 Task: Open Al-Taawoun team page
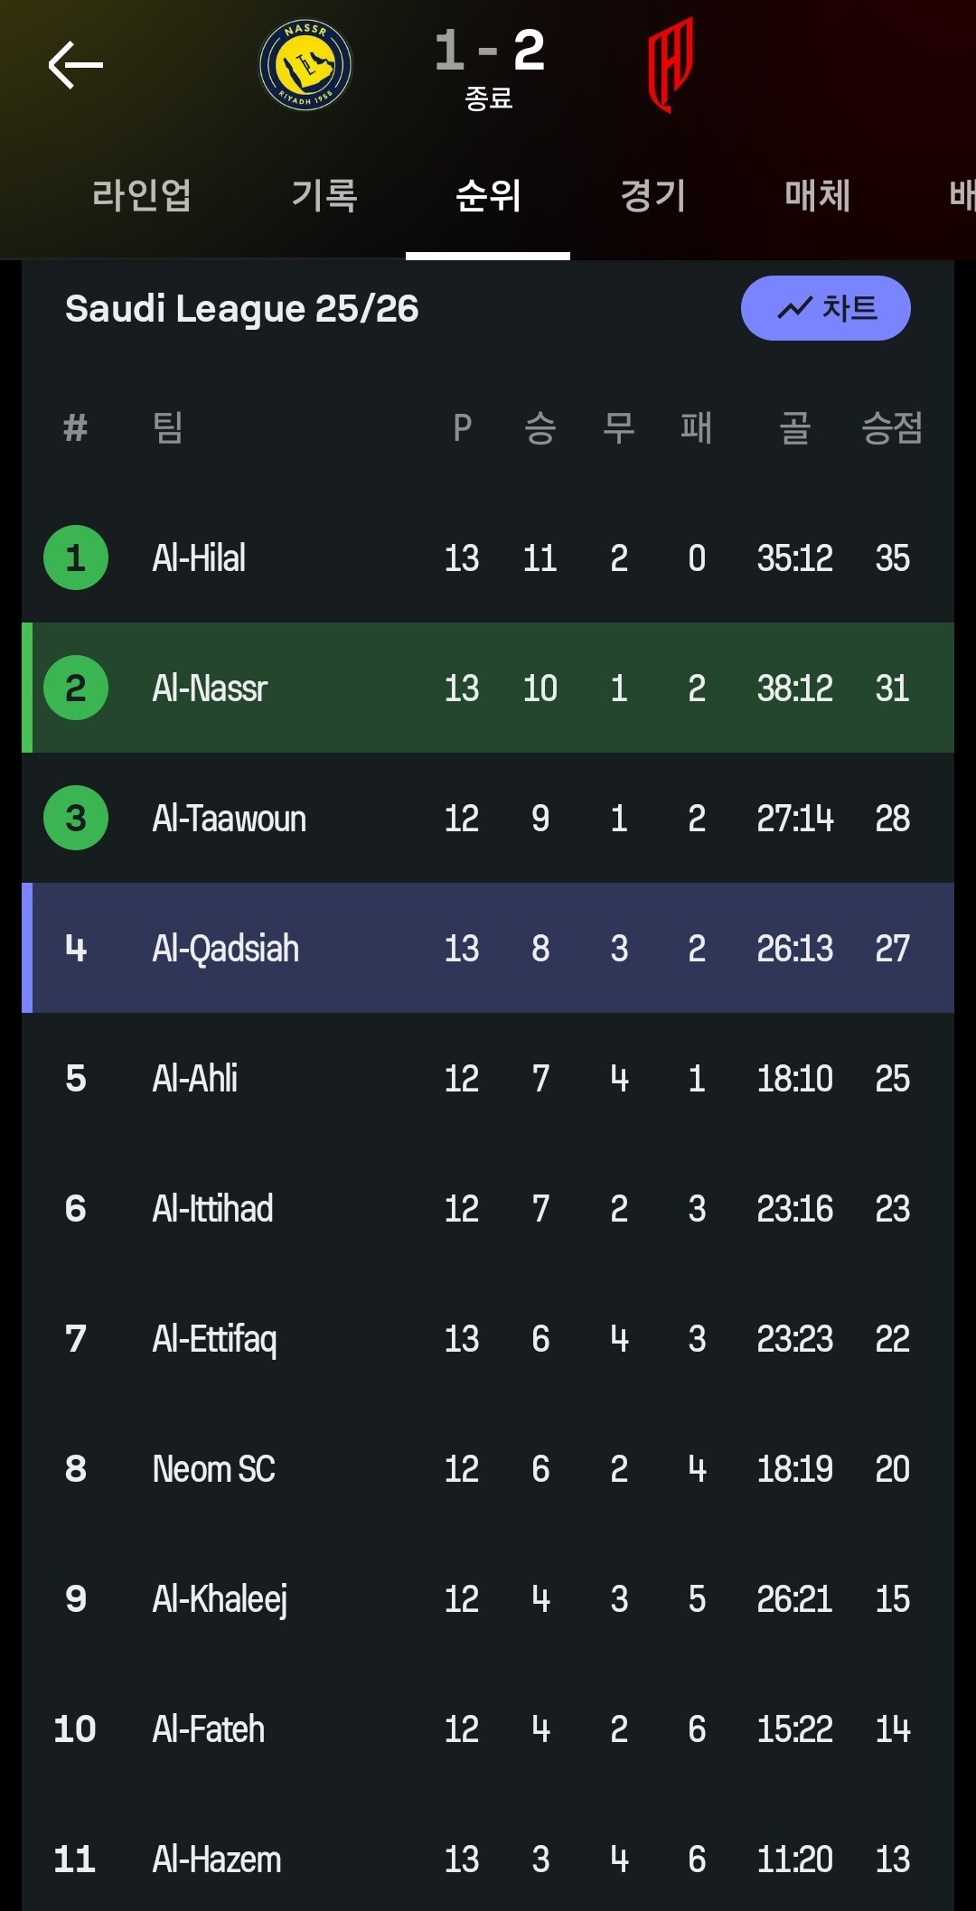pos(230,819)
